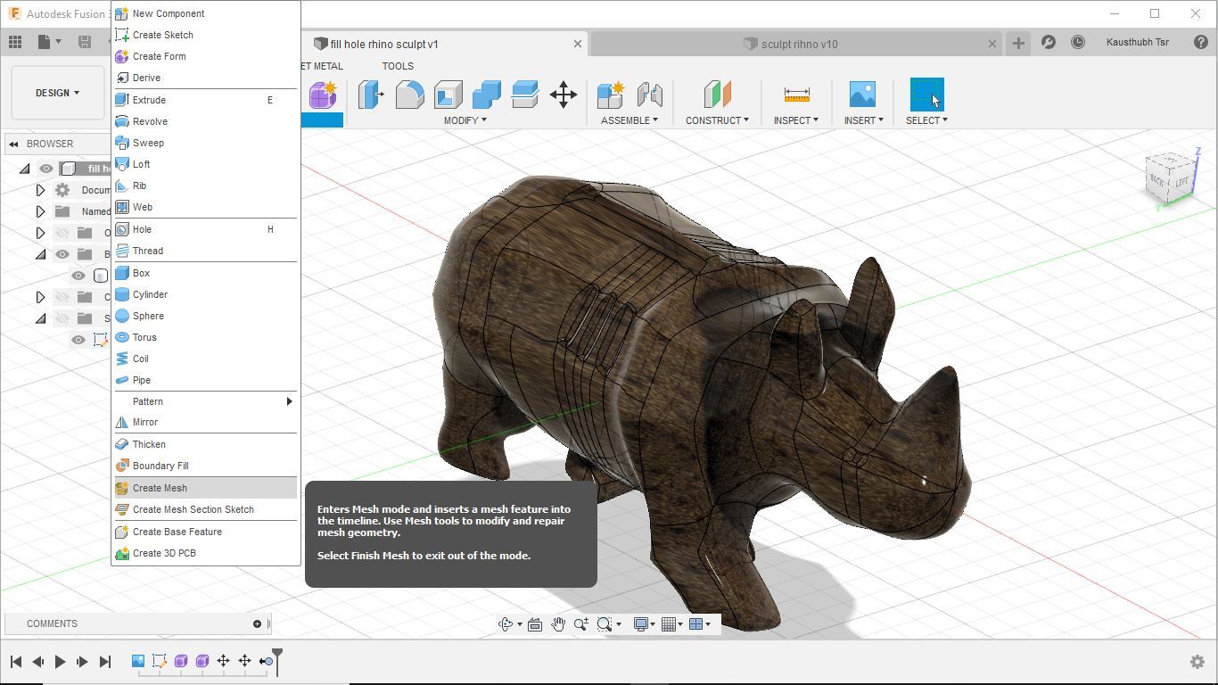Select the Joint tool icon
The image size is (1218, 685).
pos(649,95)
